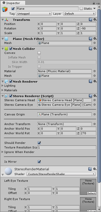Open the Physic Material object picker circle
This screenshot has width=101, height=212.
pos(94,71)
